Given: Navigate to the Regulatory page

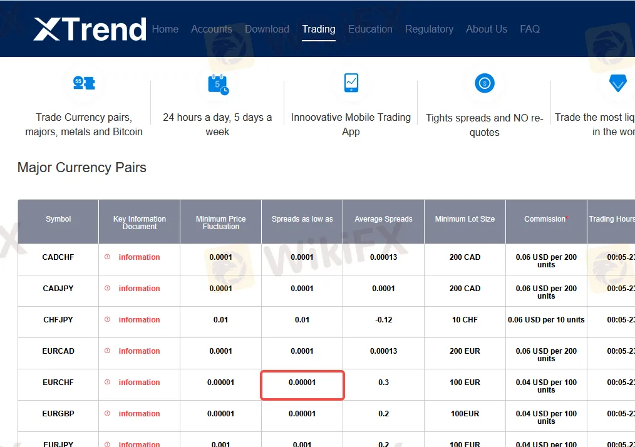Looking at the screenshot, I should (x=429, y=29).
